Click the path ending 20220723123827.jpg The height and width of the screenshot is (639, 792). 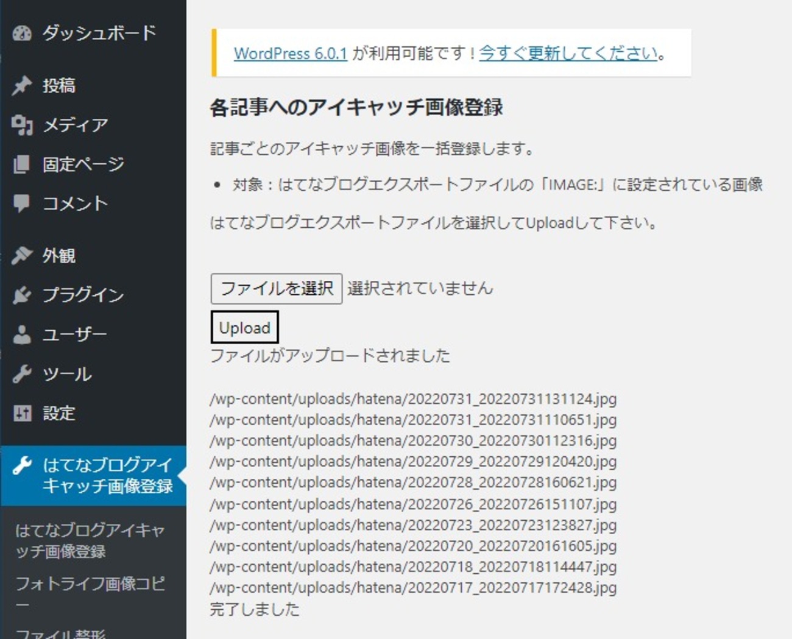tap(413, 525)
